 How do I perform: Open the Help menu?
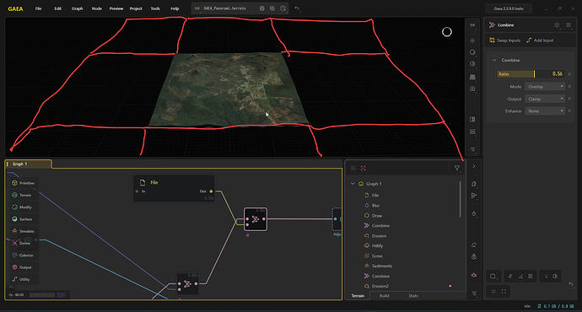[175, 8]
